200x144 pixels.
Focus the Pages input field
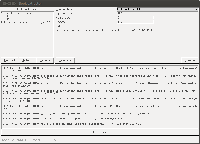coord(135,22)
